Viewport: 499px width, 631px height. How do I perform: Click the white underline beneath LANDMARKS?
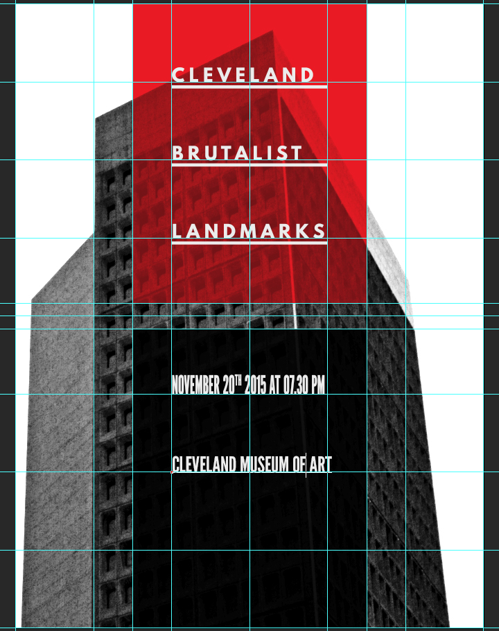(249, 243)
